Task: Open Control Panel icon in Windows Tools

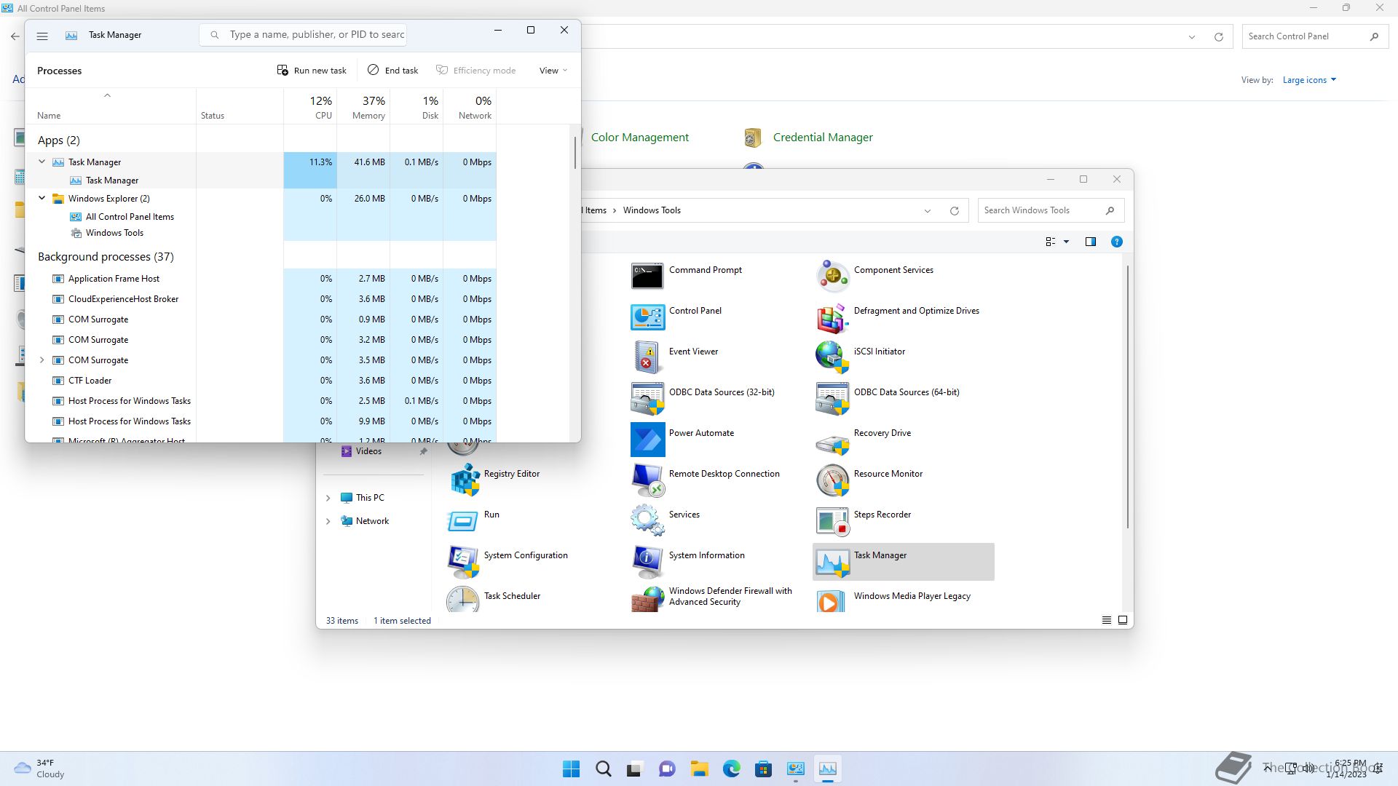Action: pyautogui.click(x=647, y=317)
